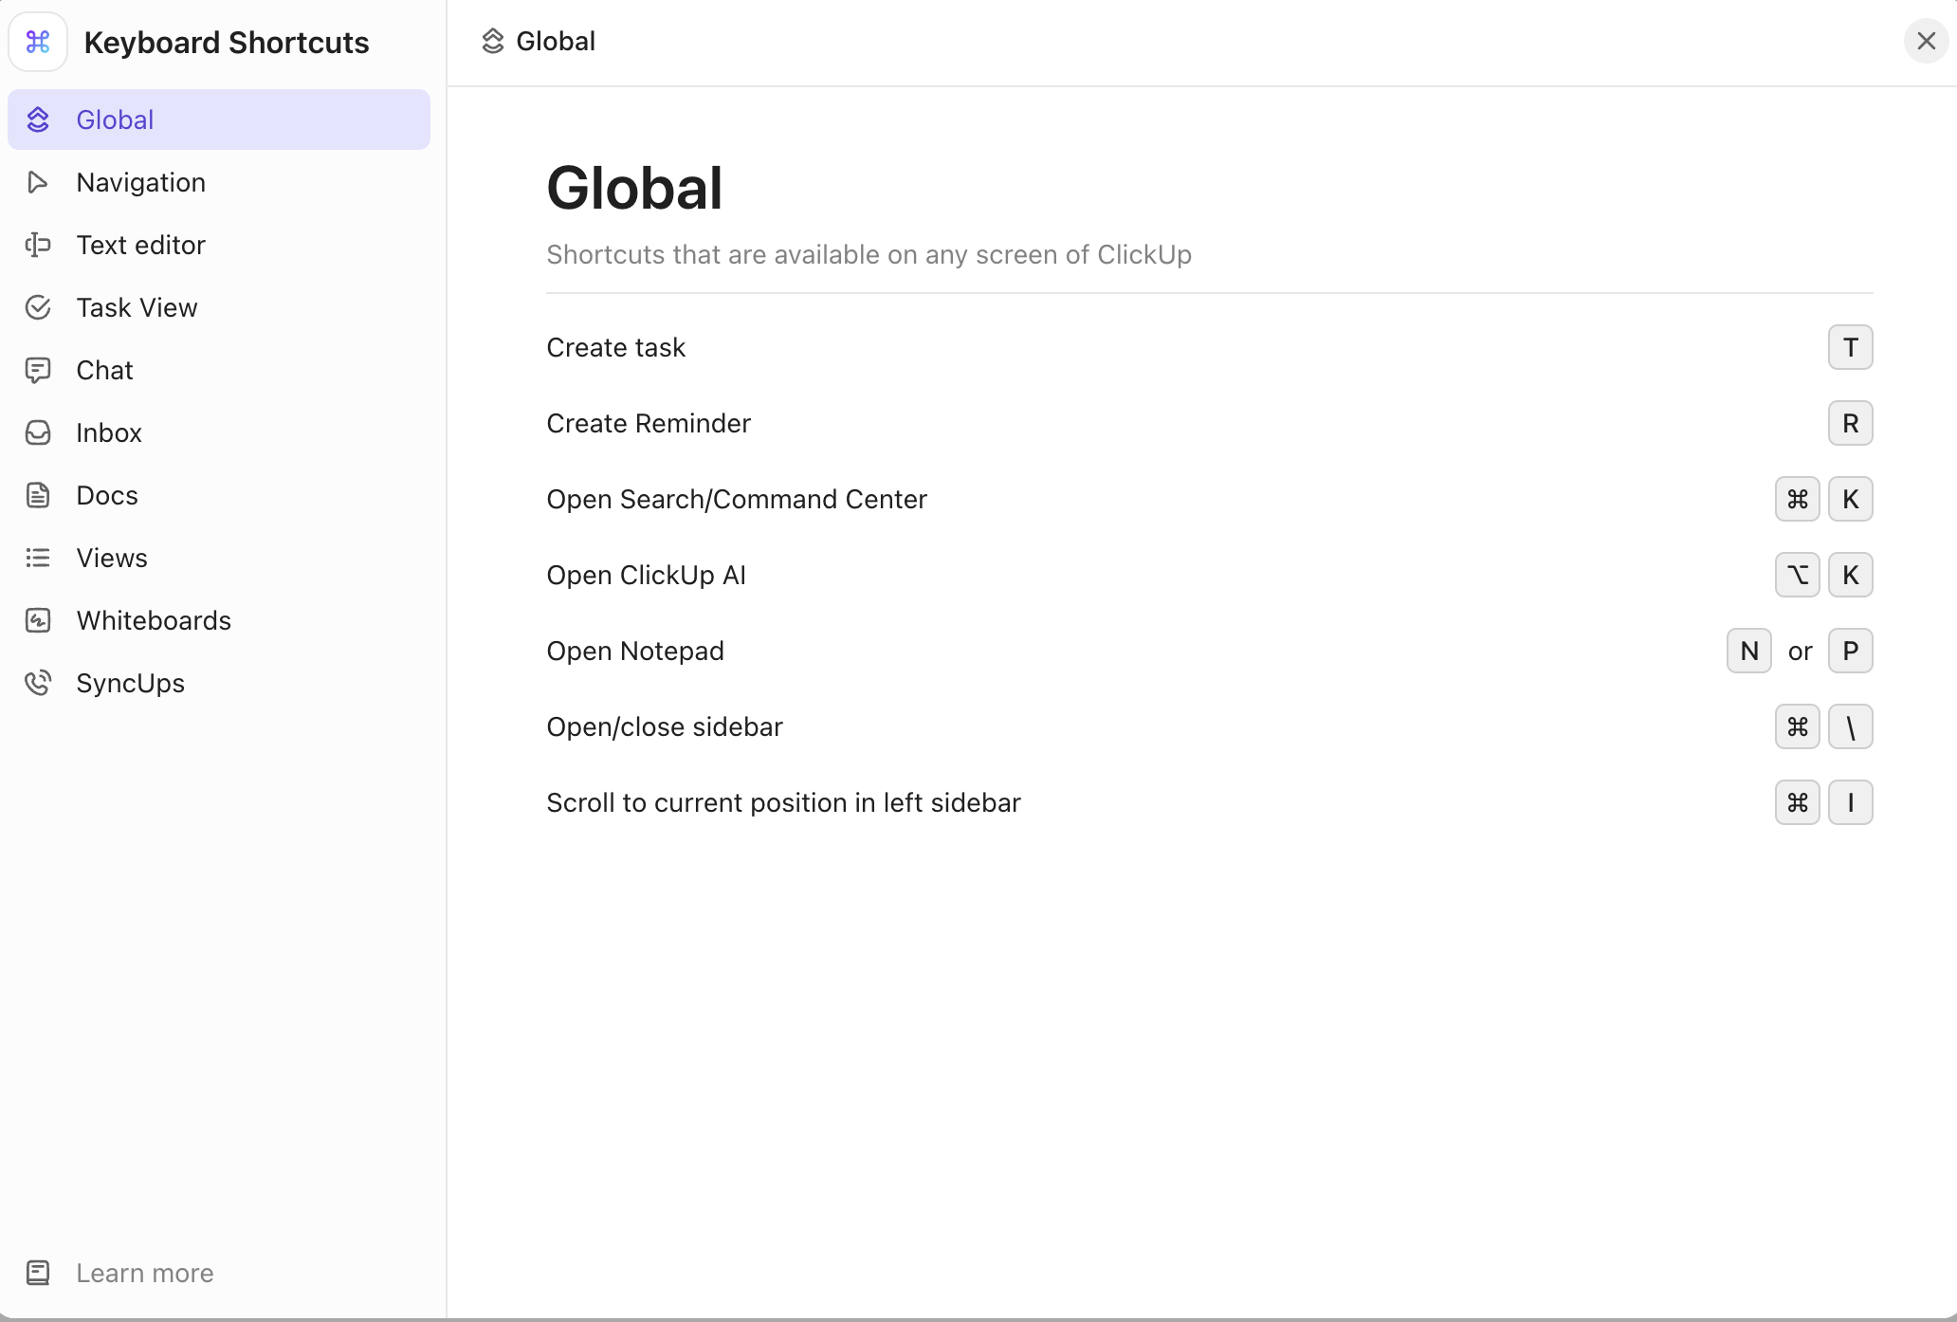Open the Whiteboards shortcuts page
The image size is (1957, 1322).
point(153,620)
